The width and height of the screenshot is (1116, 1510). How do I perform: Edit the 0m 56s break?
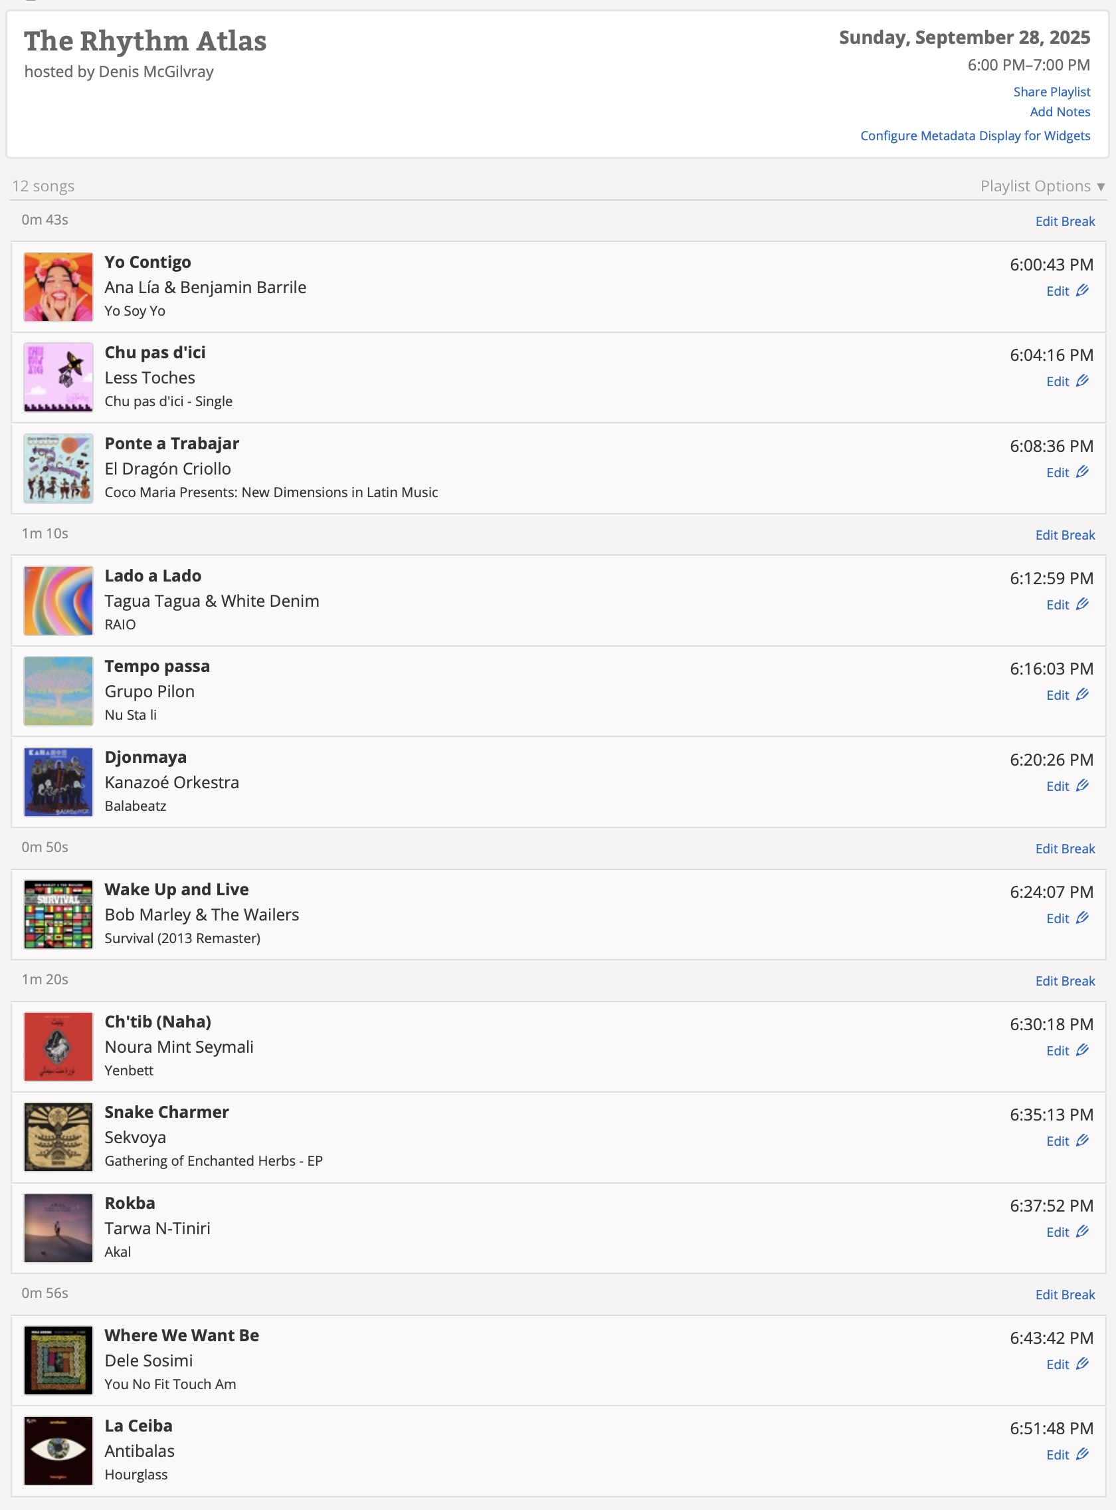coord(1065,1295)
